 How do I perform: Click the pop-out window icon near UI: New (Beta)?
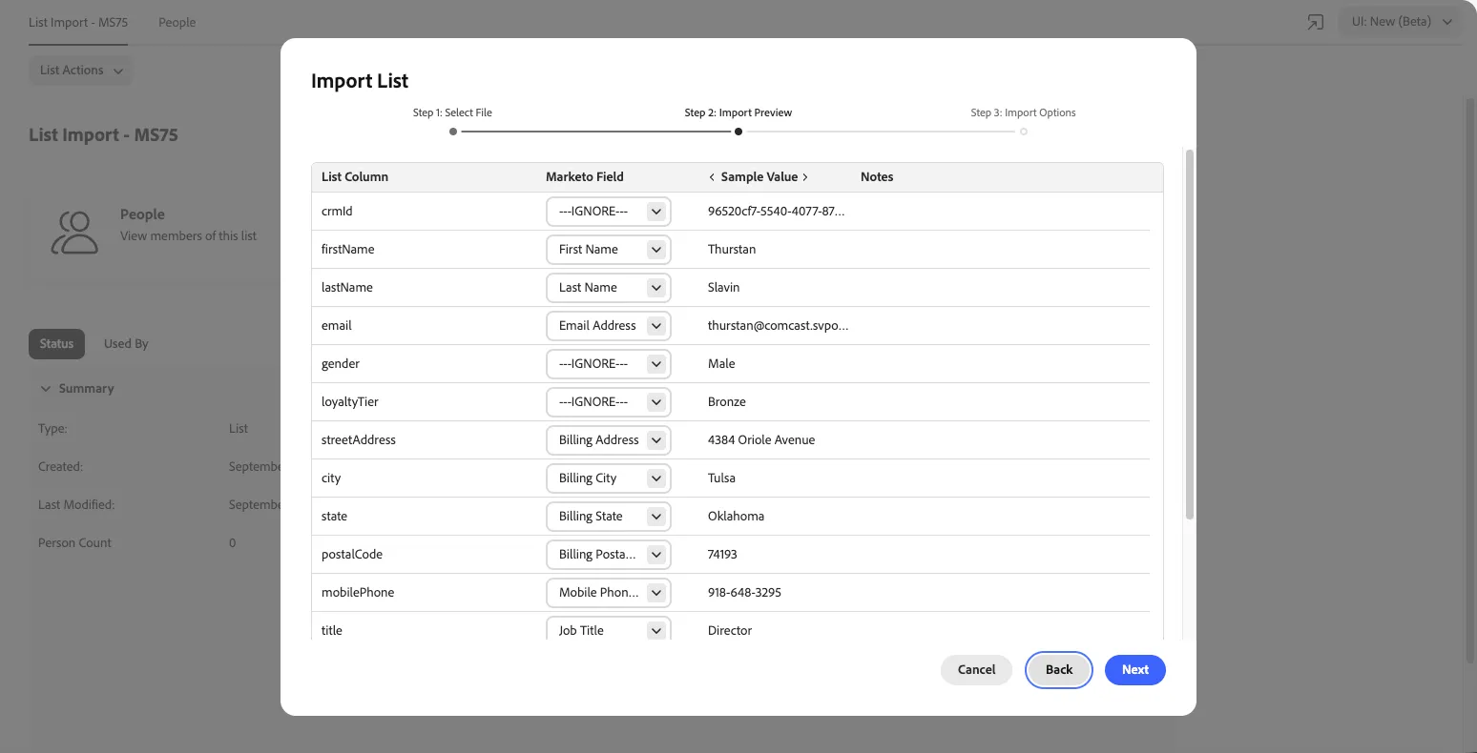(x=1316, y=22)
